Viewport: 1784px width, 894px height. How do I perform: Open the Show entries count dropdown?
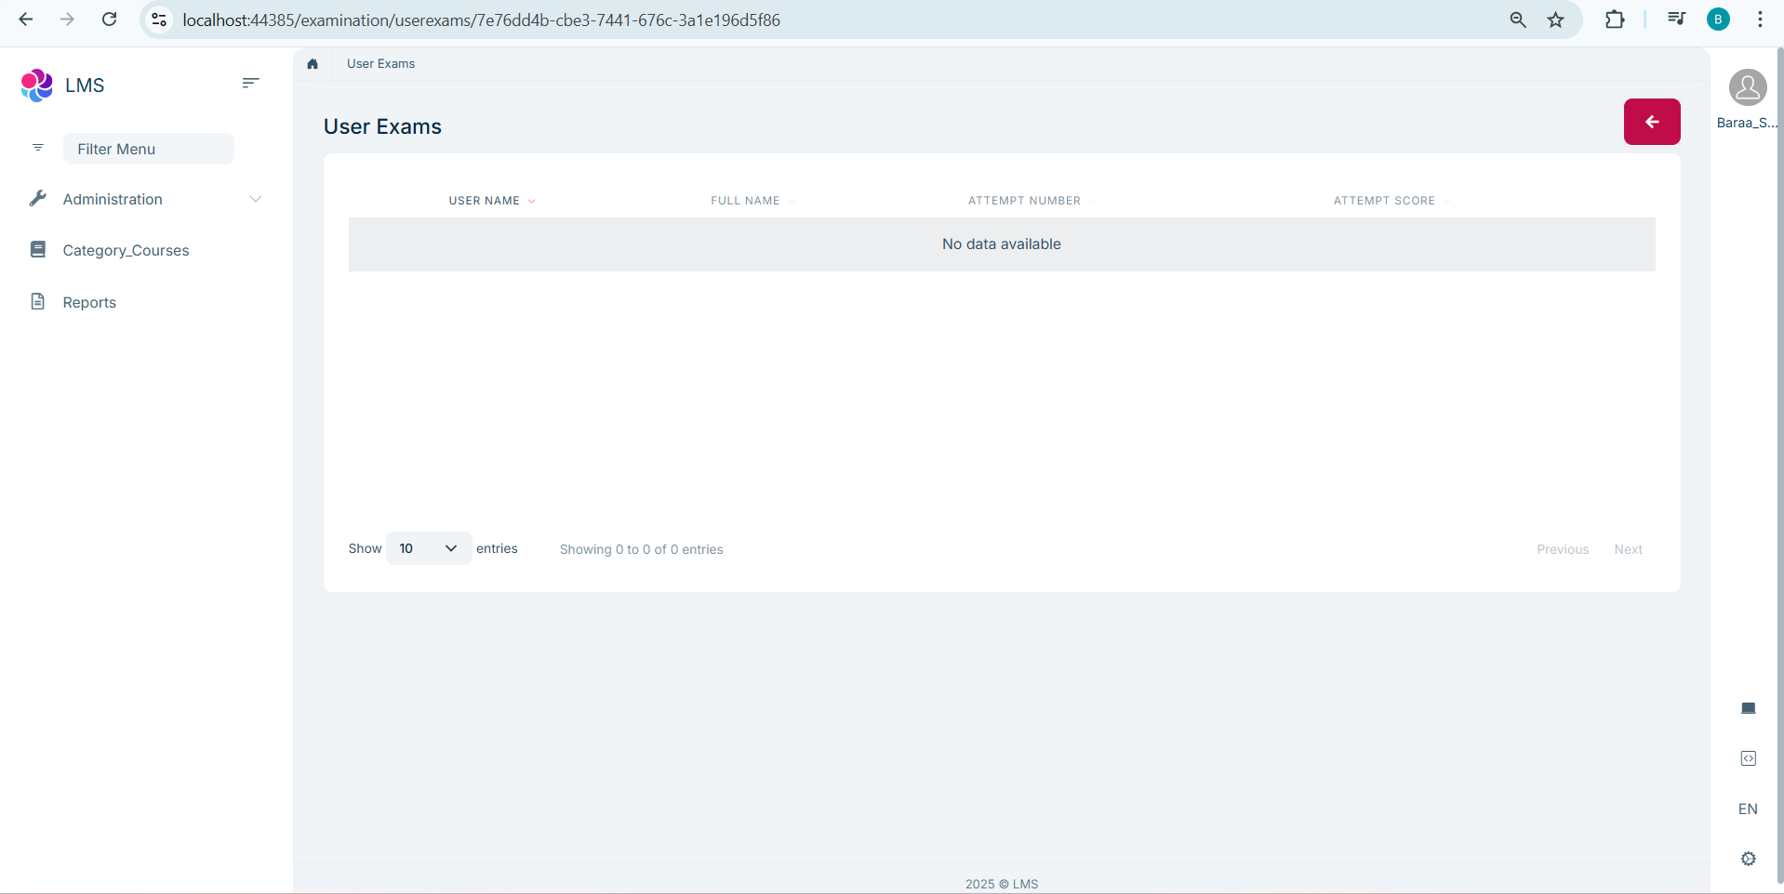pyautogui.click(x=428, y=548)
